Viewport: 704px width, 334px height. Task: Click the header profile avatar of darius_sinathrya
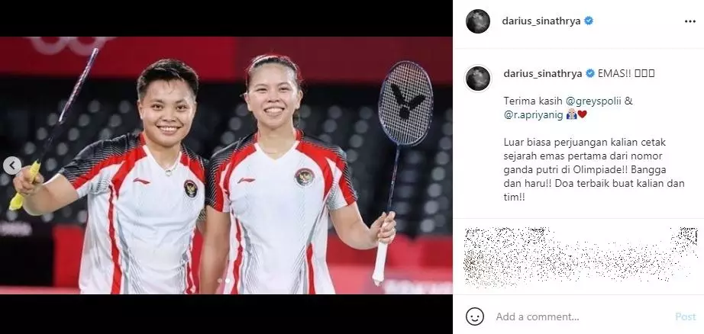[478, 21]
